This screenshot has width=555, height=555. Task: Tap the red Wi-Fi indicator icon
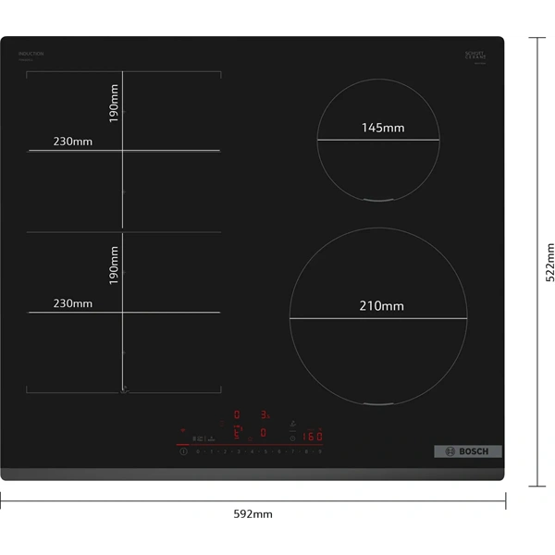pyautogui.click(x=182, y=431)
